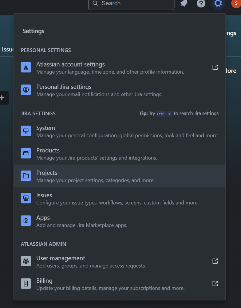Open User management admin entry
Image resolution: width=241 pixels, height=308 pixels.
tap(120, 261)
